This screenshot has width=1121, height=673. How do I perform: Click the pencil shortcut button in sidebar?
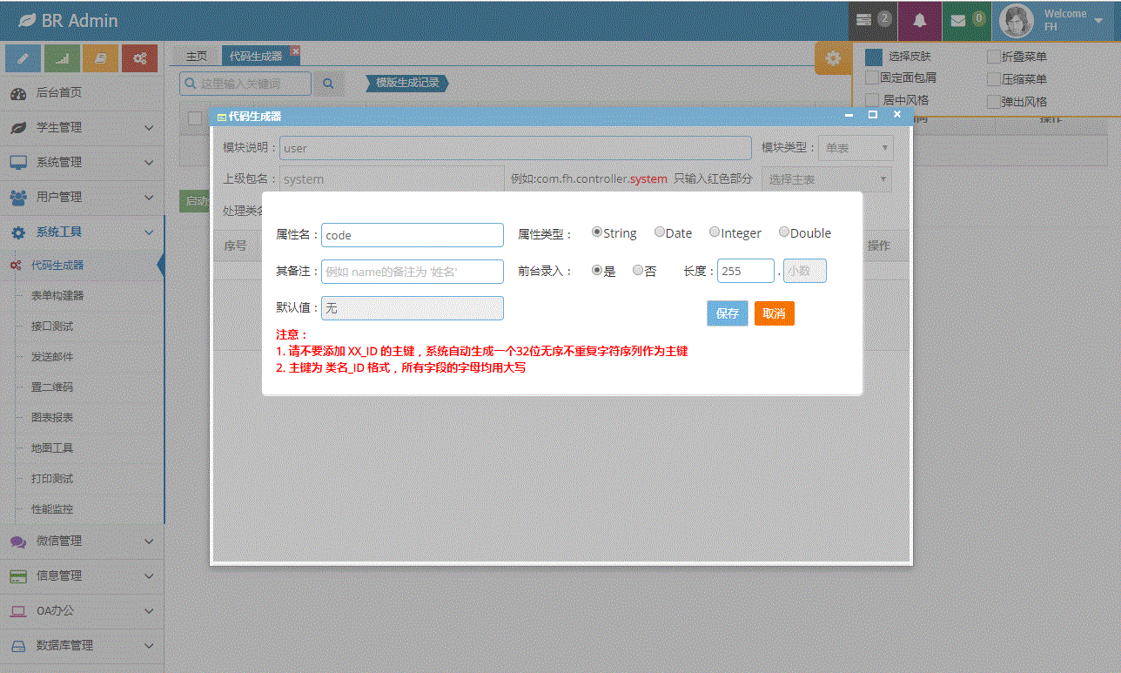click(x=23, y=58)
